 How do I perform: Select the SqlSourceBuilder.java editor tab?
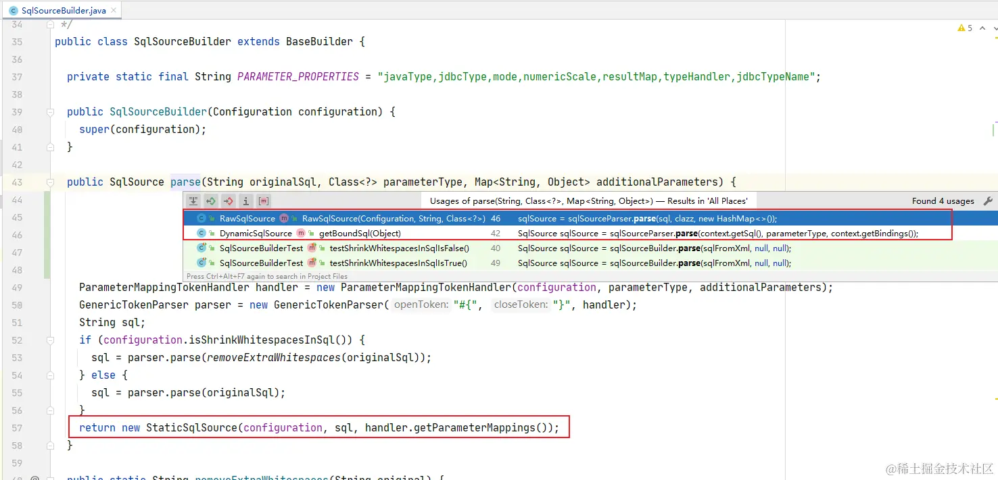pyautogui.click(x=62, y=11)
